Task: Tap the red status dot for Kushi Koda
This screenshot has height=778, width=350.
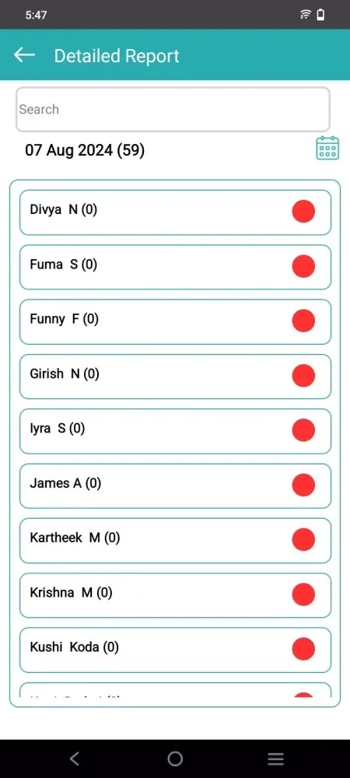Action: pyautogui.click(x=303, y=649)
